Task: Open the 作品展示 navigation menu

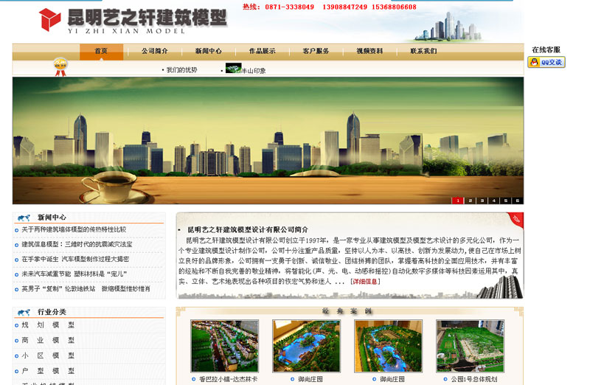Action: 262,51
